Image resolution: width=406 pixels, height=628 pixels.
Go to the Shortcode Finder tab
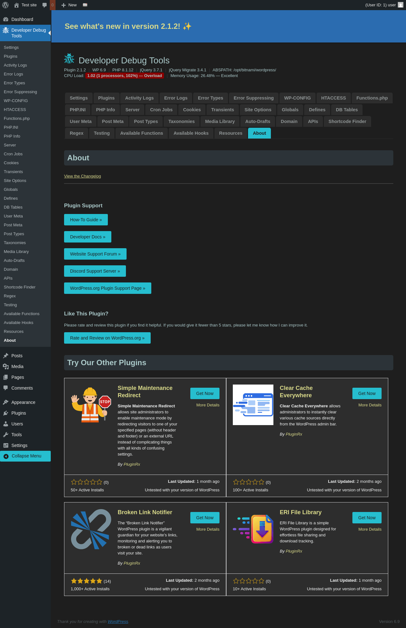tap(347, 121)
